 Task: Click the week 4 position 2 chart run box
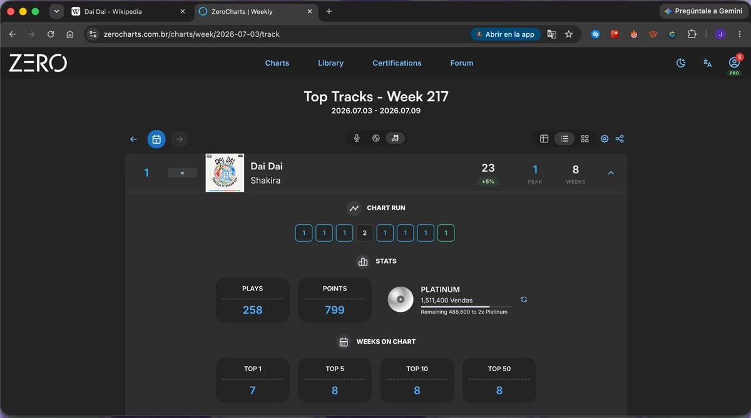[365, 233]
